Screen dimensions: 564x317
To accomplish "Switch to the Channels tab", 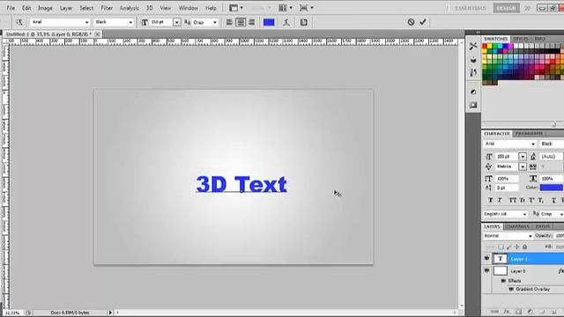I will click(517, 226).
